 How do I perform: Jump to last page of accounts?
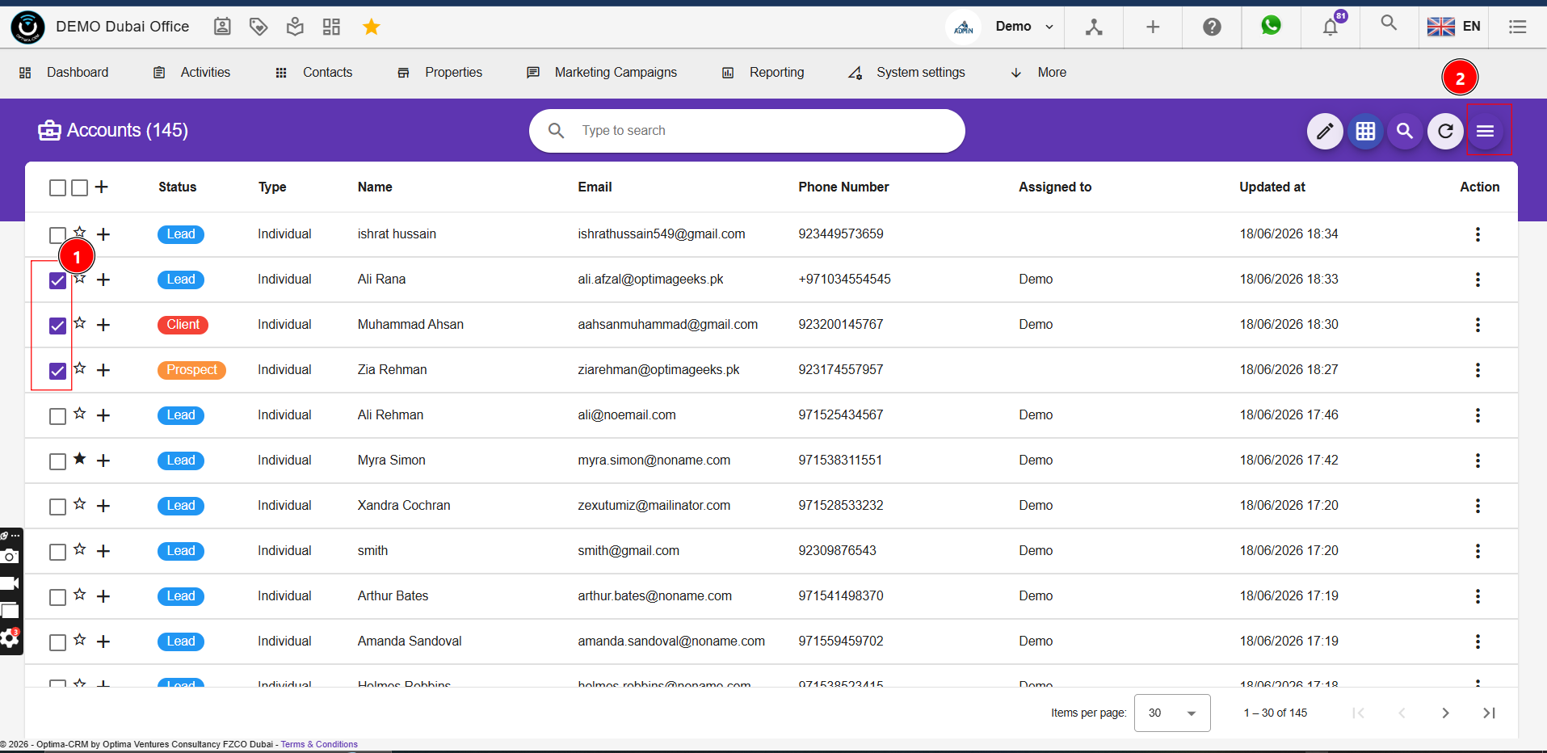1489,713
